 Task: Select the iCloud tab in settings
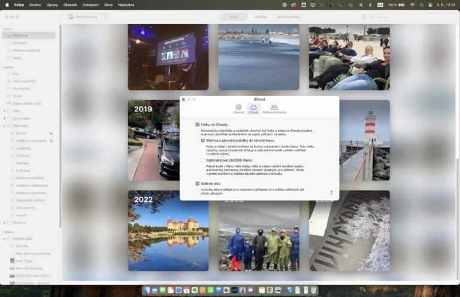point(253,109)
